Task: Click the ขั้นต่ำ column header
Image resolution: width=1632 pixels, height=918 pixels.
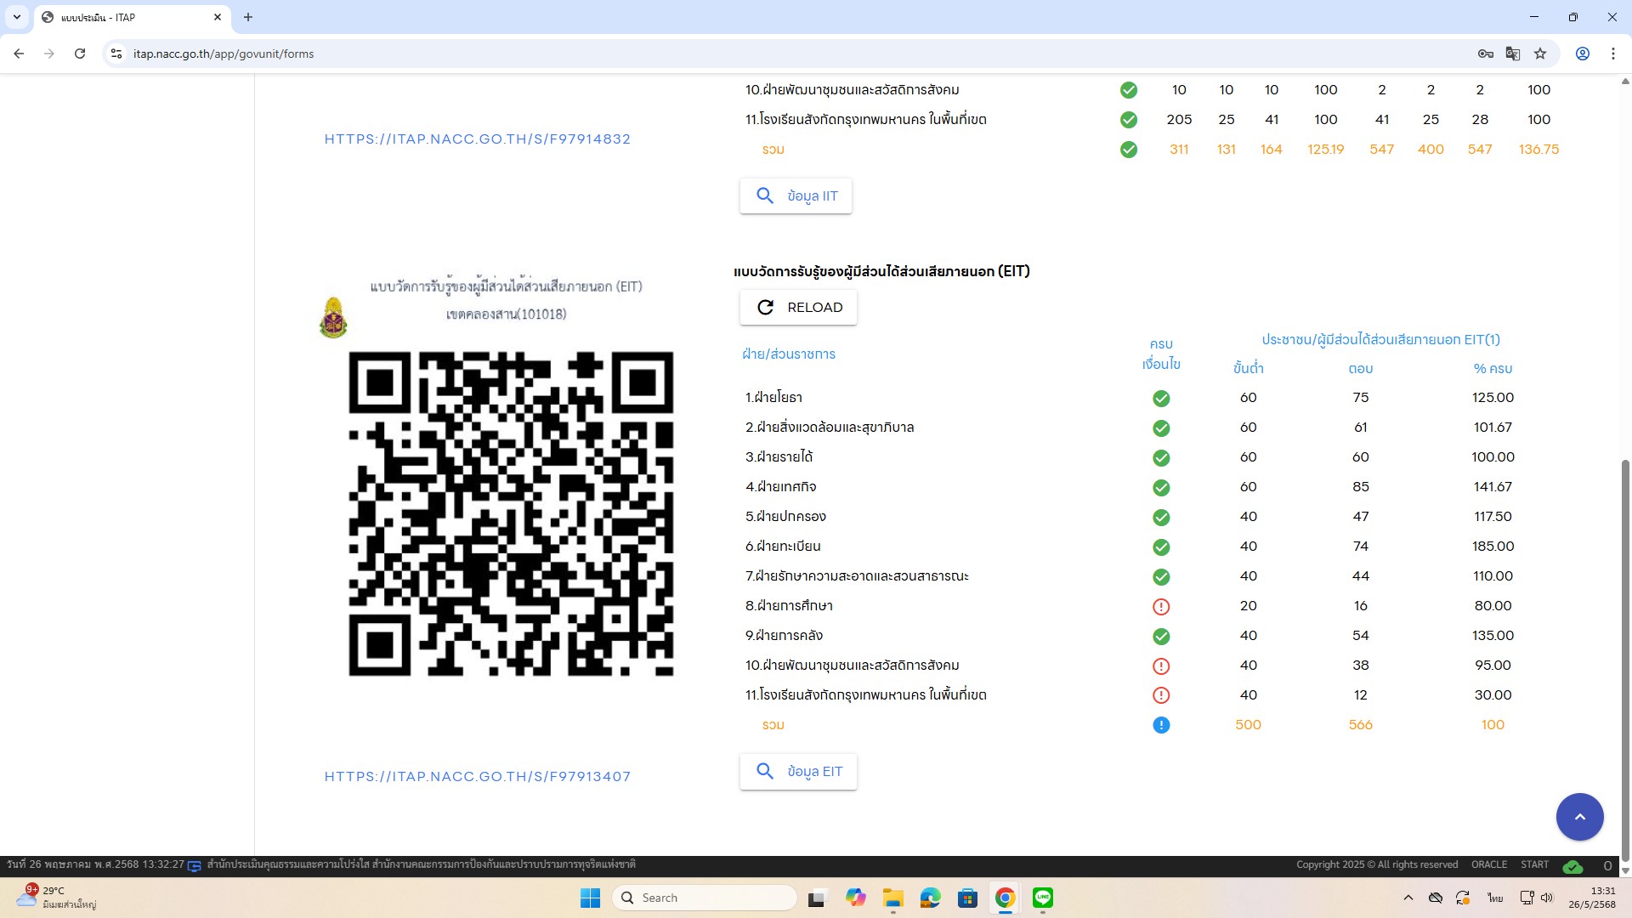Action: coord(1248,369)
